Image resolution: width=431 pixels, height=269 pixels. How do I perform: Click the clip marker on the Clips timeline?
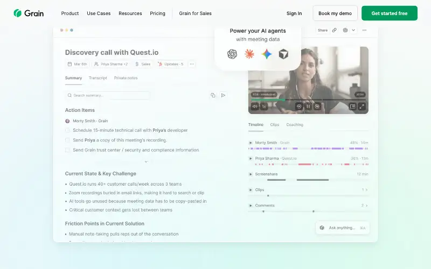tap(268, 195)
